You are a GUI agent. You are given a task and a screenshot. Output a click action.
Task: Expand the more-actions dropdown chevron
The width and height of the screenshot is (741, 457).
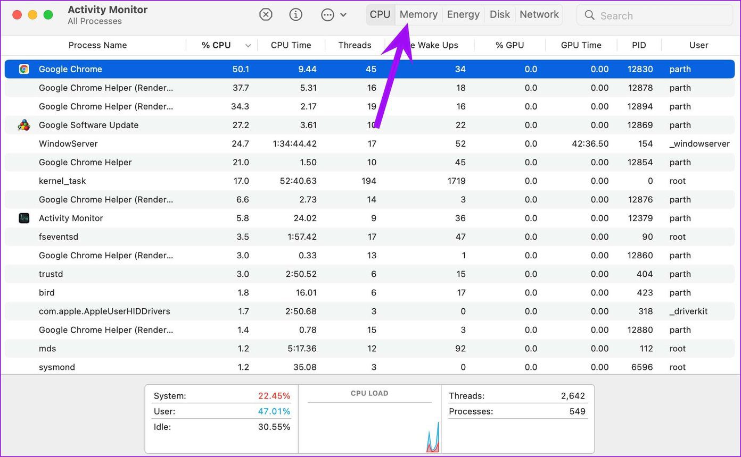(x=343, y=15)
